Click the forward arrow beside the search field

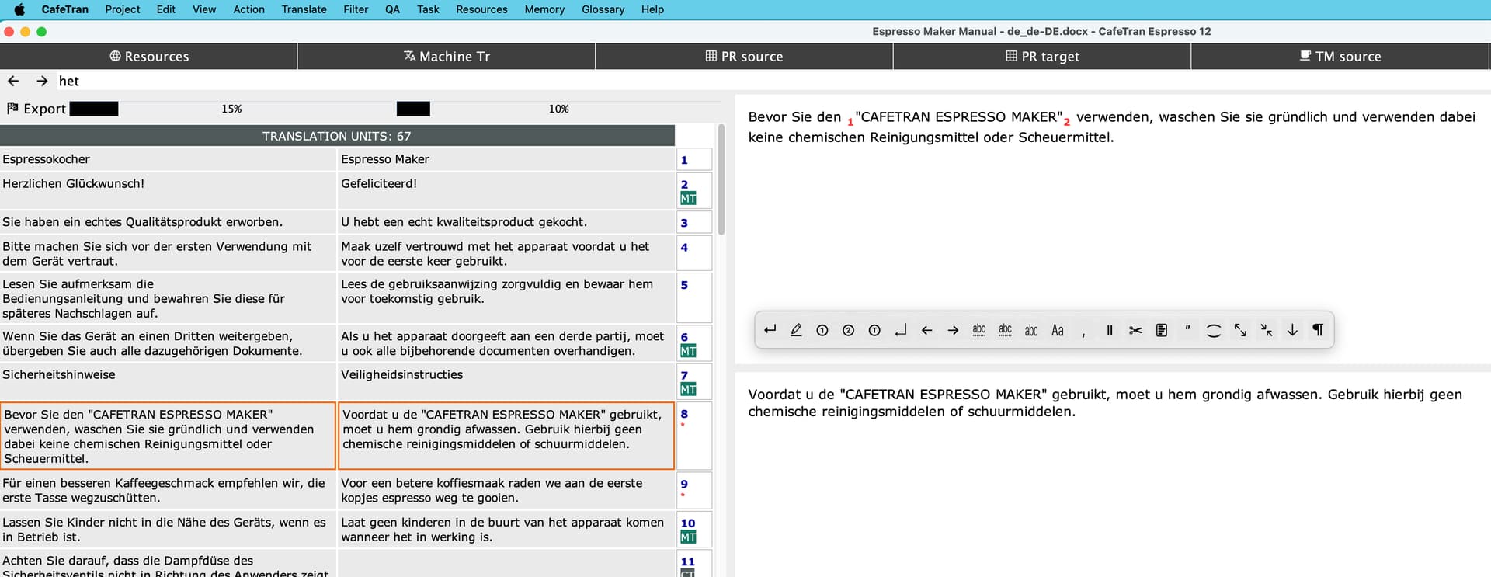[42, 81]
